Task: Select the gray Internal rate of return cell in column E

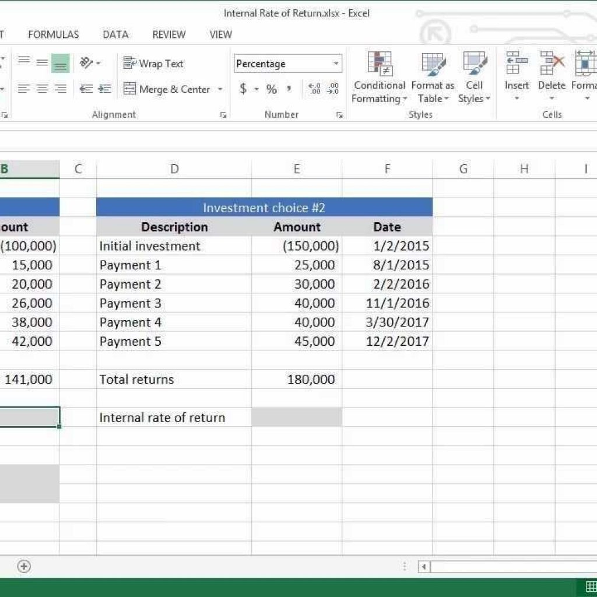Action: tap(297, 417)
